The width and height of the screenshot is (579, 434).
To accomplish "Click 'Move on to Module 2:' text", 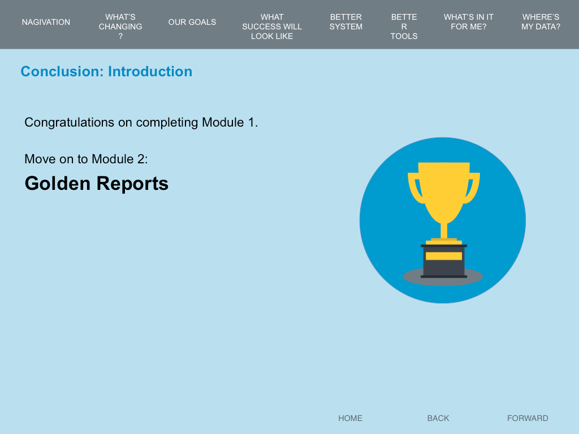I will 86,159.
